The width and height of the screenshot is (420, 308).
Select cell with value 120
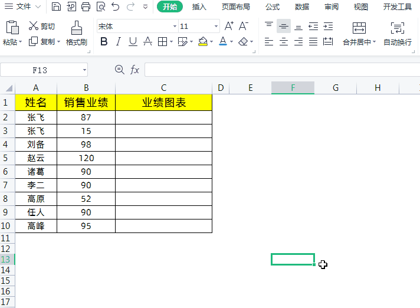coord(86,158)
